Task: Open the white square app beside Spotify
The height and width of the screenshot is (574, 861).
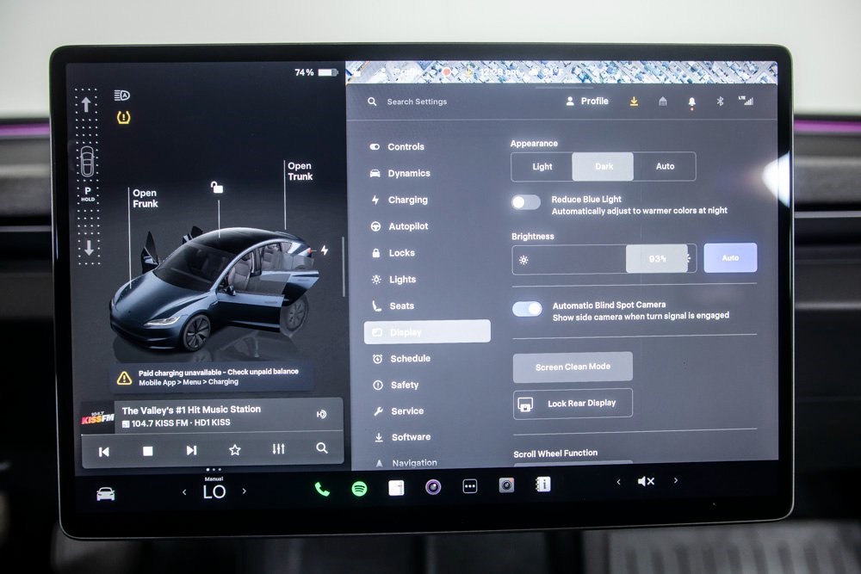Action: pos(396,487)
